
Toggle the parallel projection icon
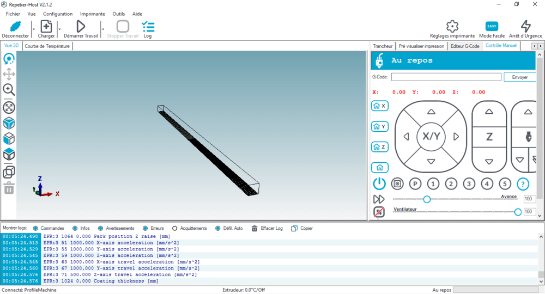pos(9,172)
